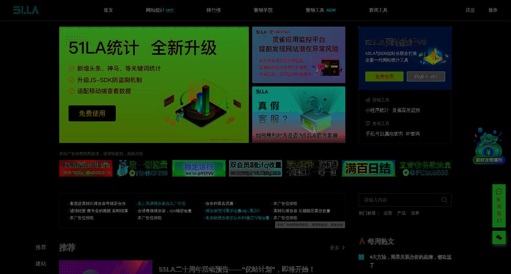Click the 查看DEMO button

tap(426, 76)
